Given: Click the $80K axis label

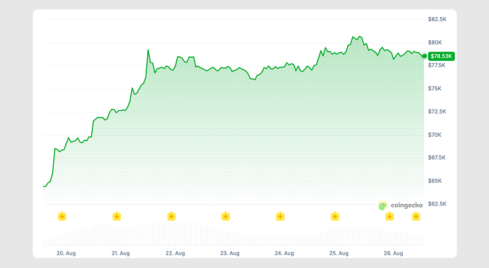Looking at the screenshot, I should pos(435,43).
